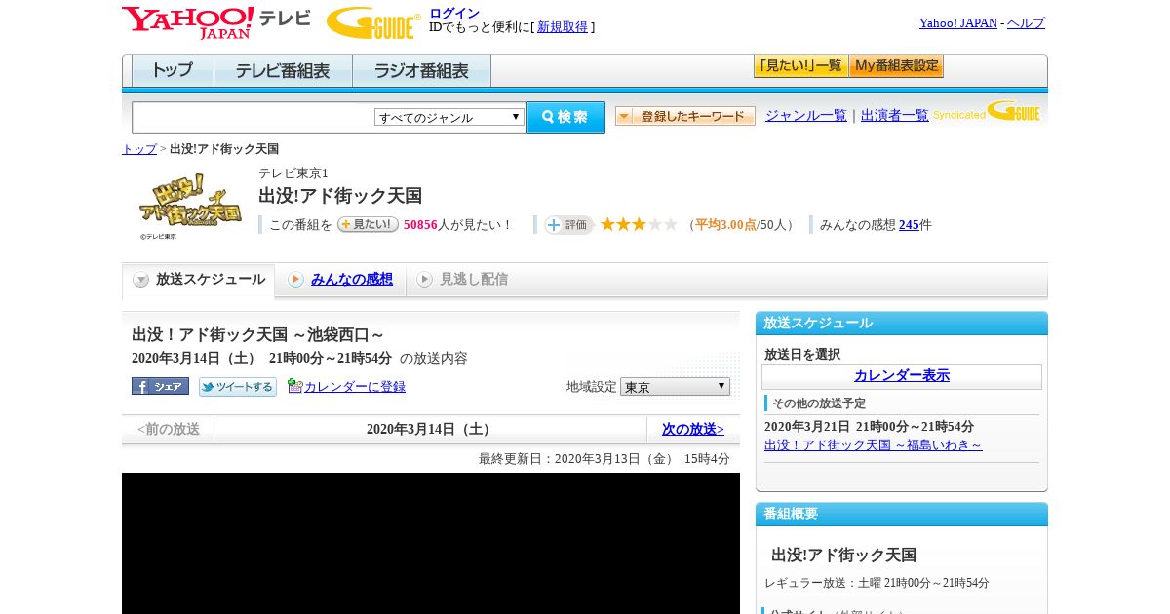Click calendar icon beside カレンダーに登録

coord(295,386)
